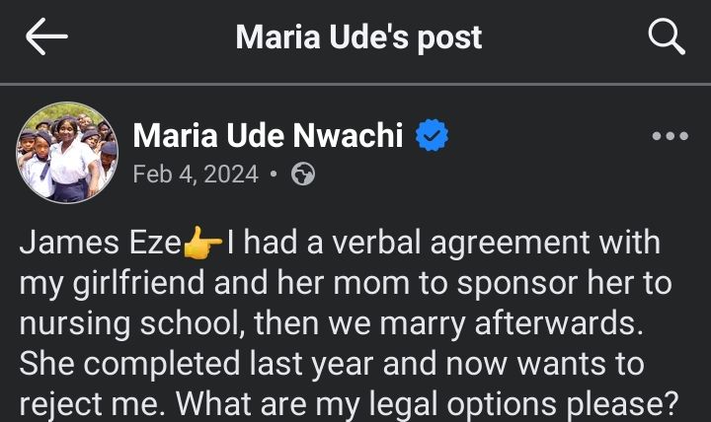The image size is (711, 422).
Task: Click the Feb 4, 2024 timestamp
Action: click(196, 175)
